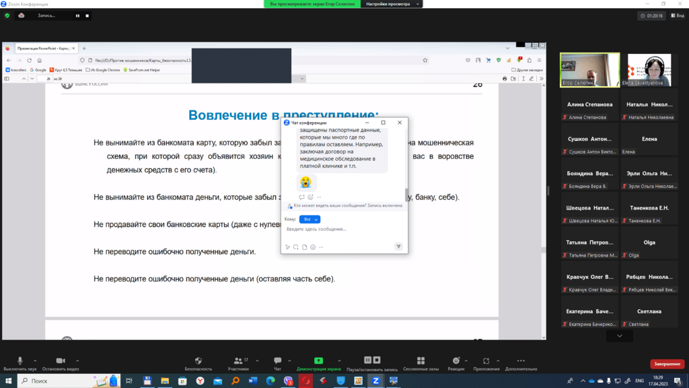Expand screen share options arrow

coord(339,361)
